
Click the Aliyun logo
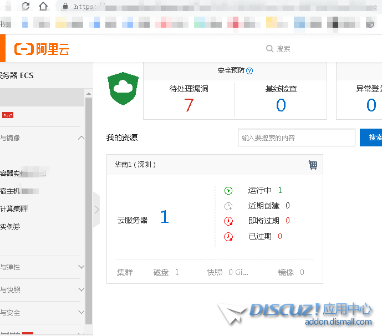pyautogui.click(x=42, y=49)
